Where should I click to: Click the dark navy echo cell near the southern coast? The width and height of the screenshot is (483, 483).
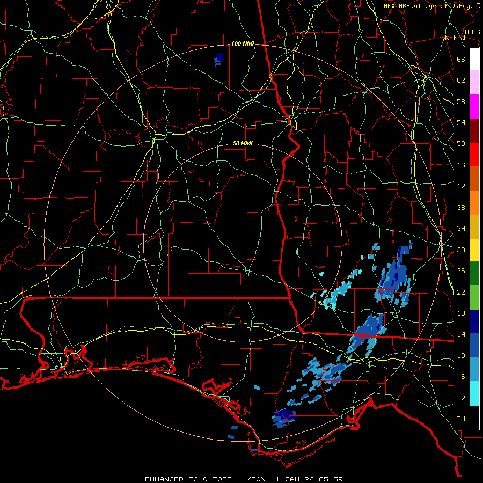(x=284, y=418)
